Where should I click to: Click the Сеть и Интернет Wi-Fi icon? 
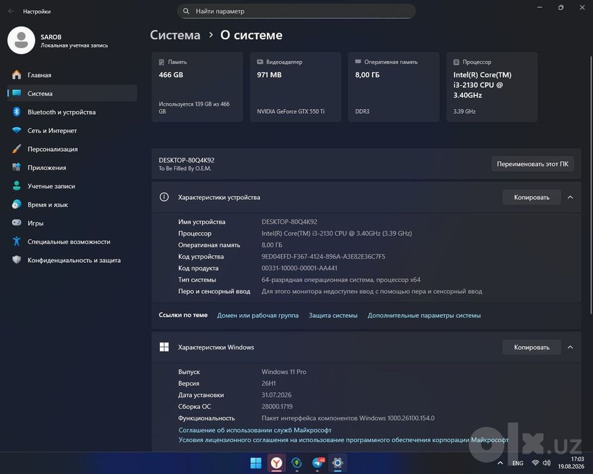pos(17,131)
